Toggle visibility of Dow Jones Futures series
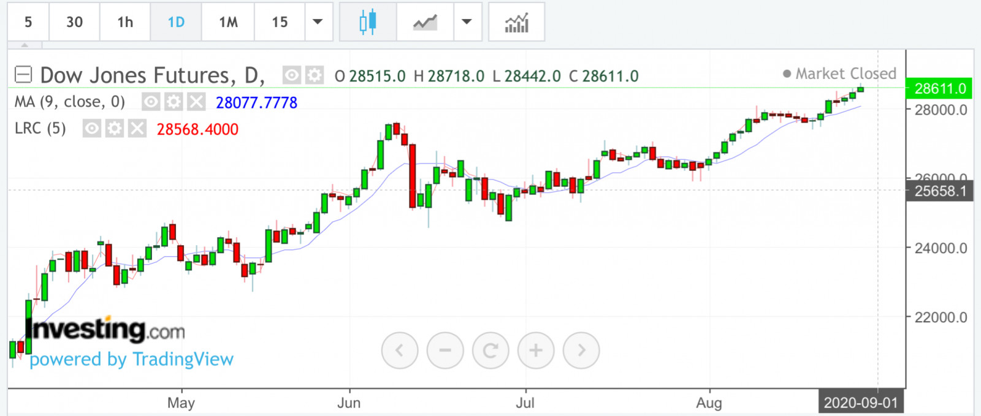The height and width of the screenshot is (416, 981). (x=291, y=75)
